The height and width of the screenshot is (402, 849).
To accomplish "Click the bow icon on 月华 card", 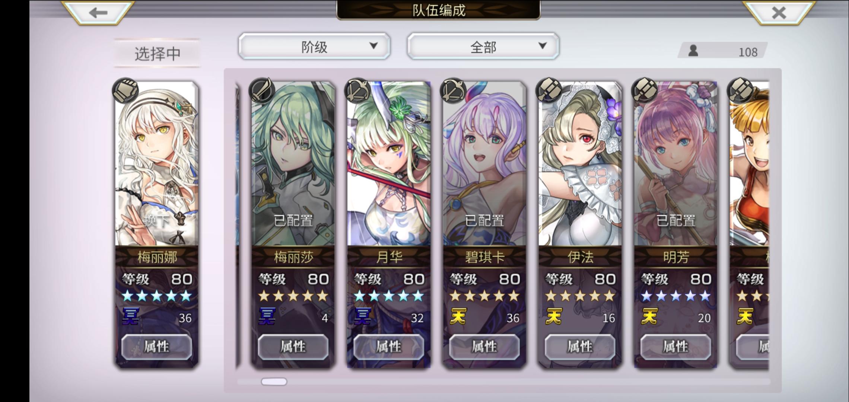I will click(357, 90).
